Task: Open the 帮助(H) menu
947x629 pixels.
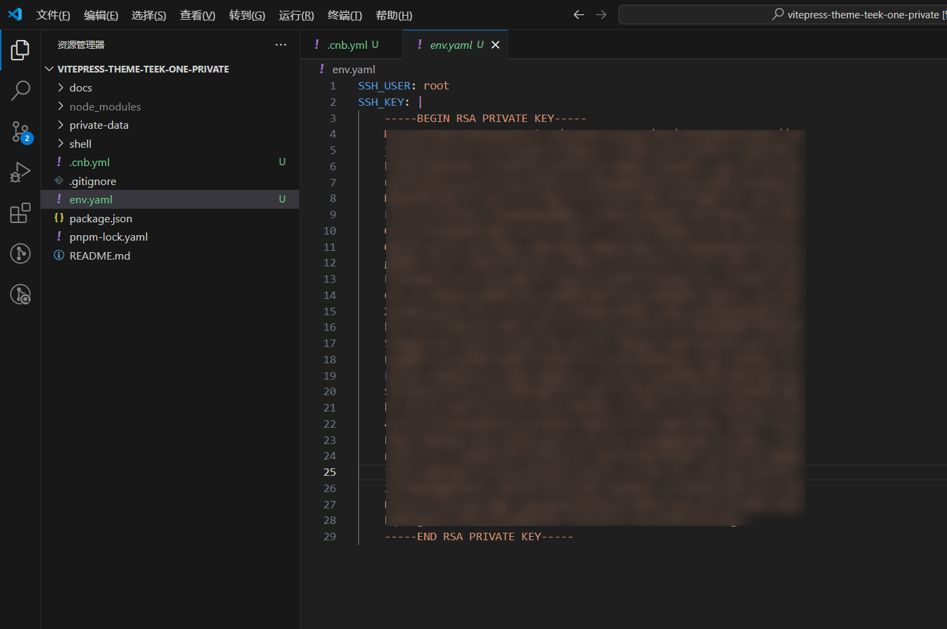Action: coord(393,15)
